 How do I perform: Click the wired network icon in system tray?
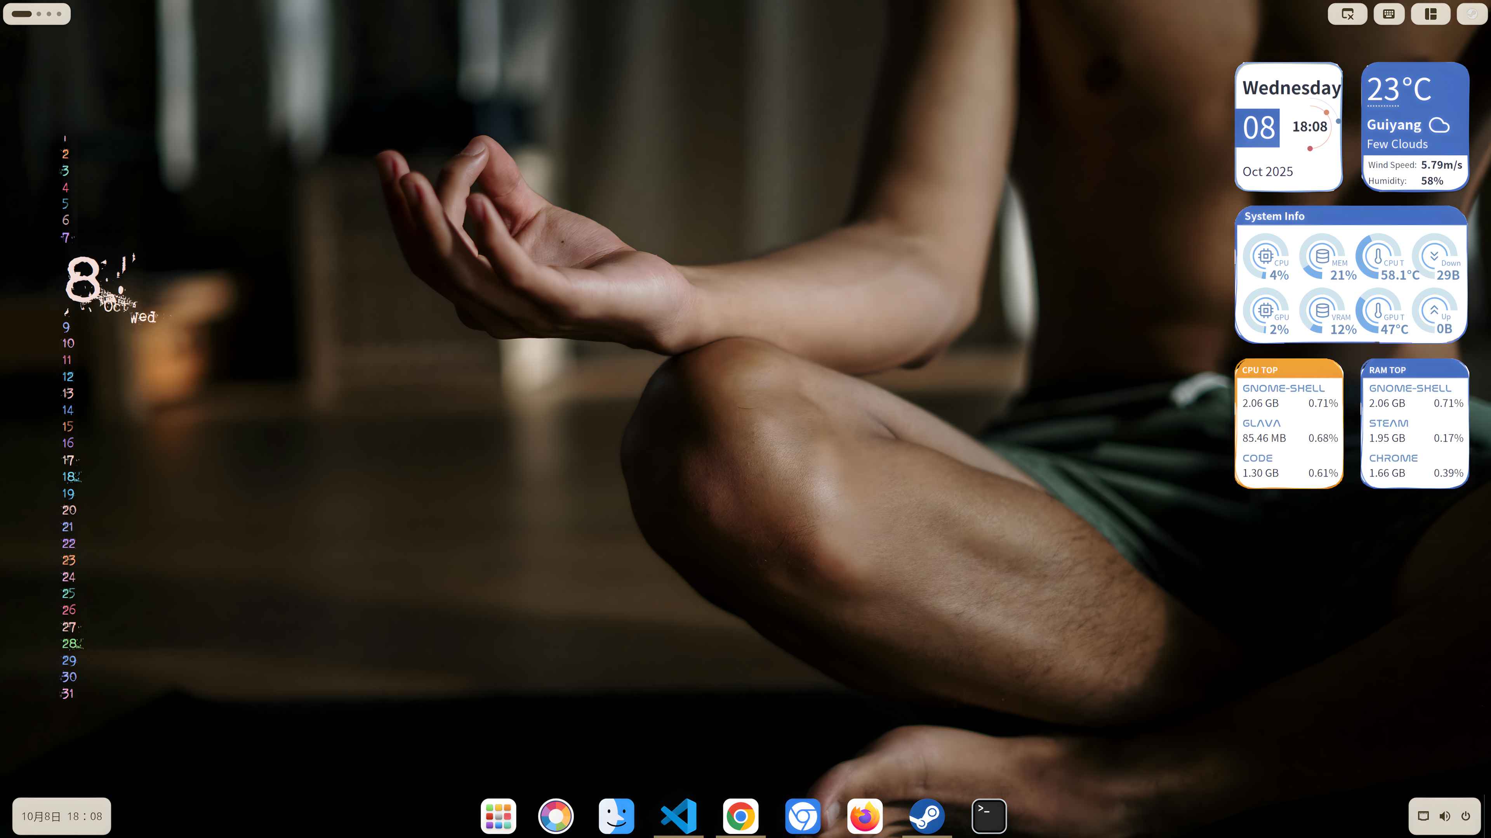[x=1423, y=816]
